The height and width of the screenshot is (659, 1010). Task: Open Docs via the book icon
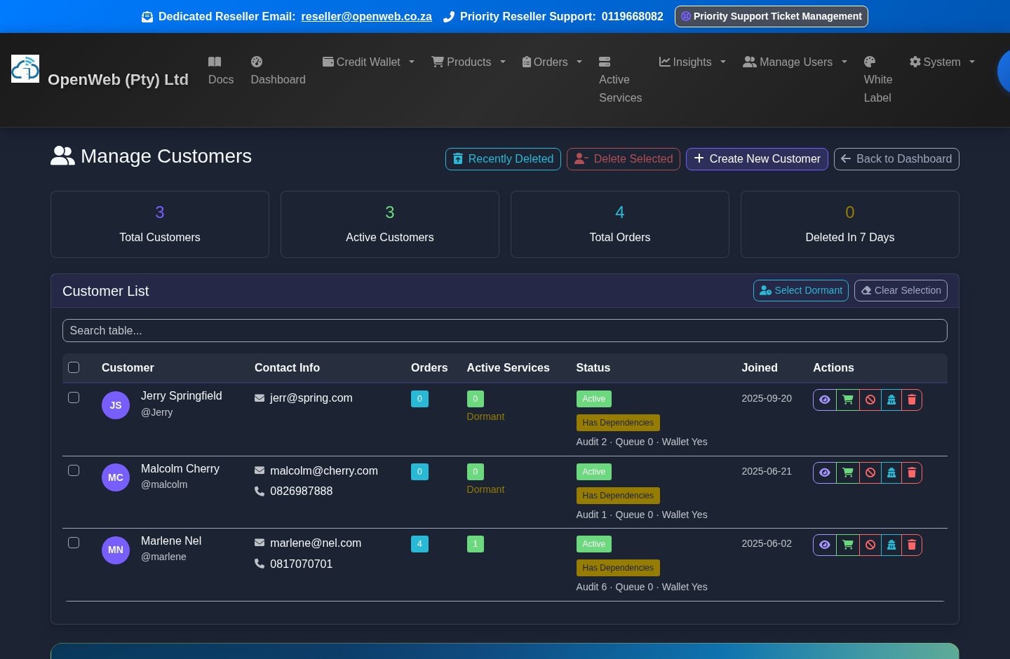[215, 62]
